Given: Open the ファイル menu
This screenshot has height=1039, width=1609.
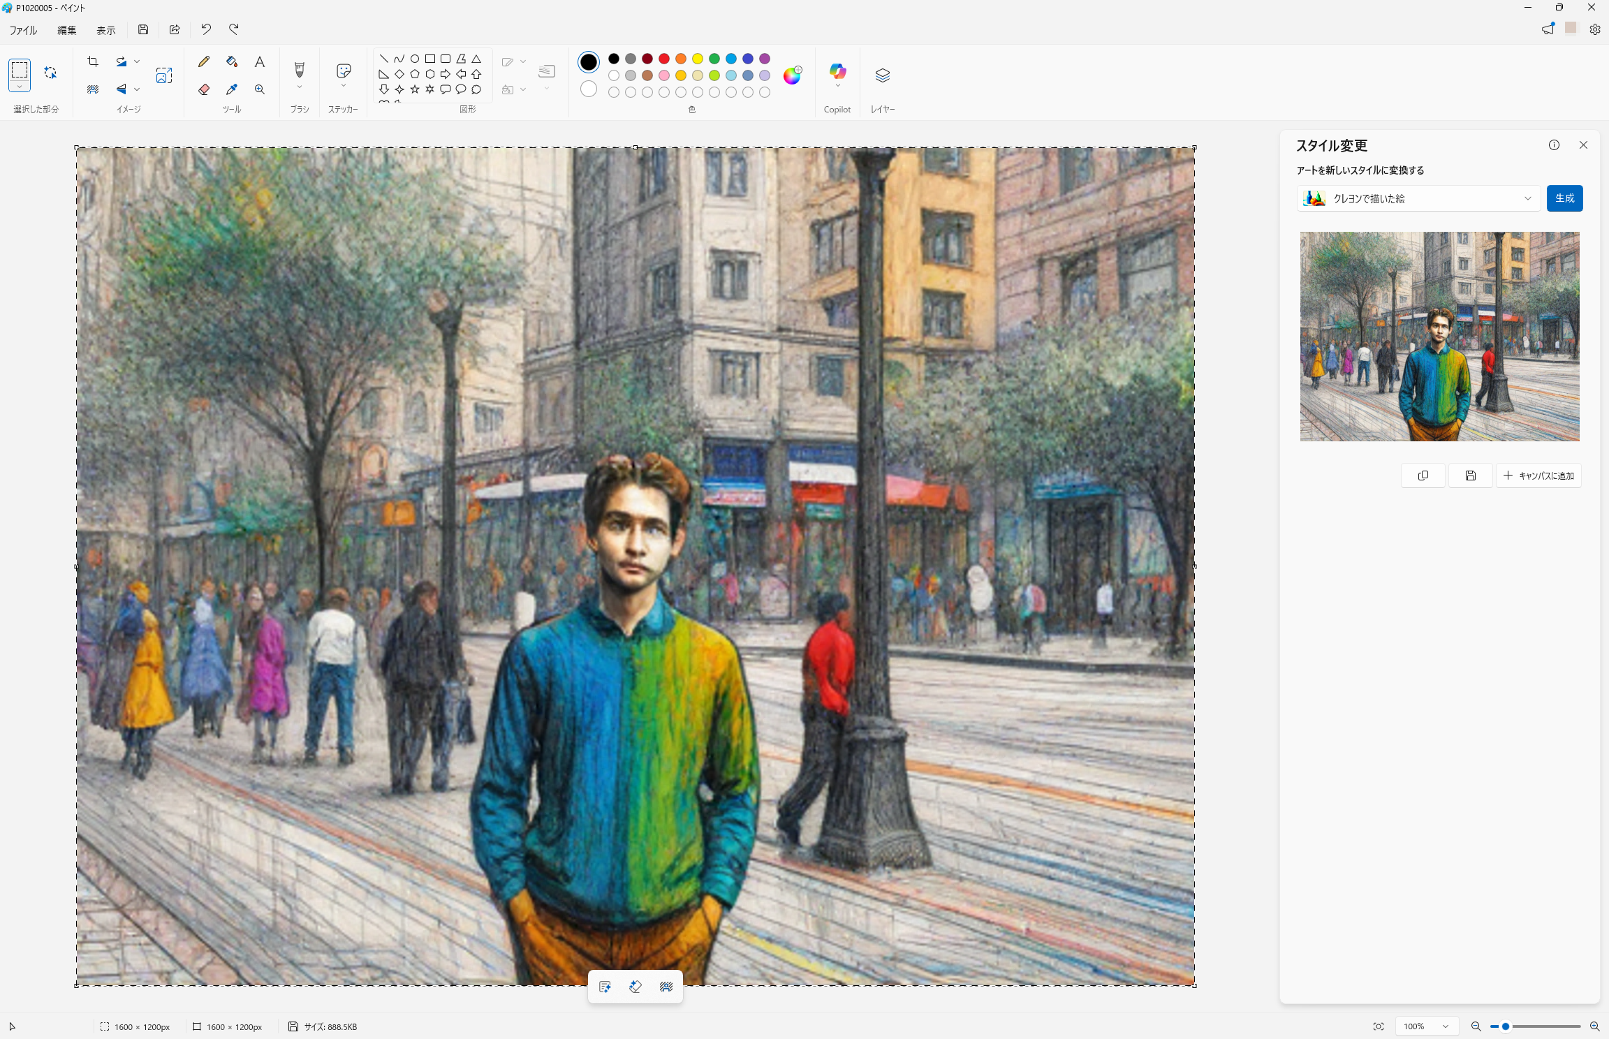Looking at the screenshot, I should pyautogui.click(x=23, y=30).
